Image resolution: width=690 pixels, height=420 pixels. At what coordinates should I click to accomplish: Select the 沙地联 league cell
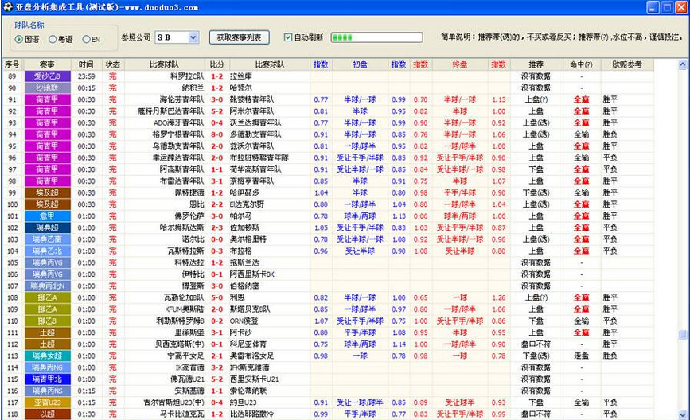pyautogui.click(x=47, y=88)
